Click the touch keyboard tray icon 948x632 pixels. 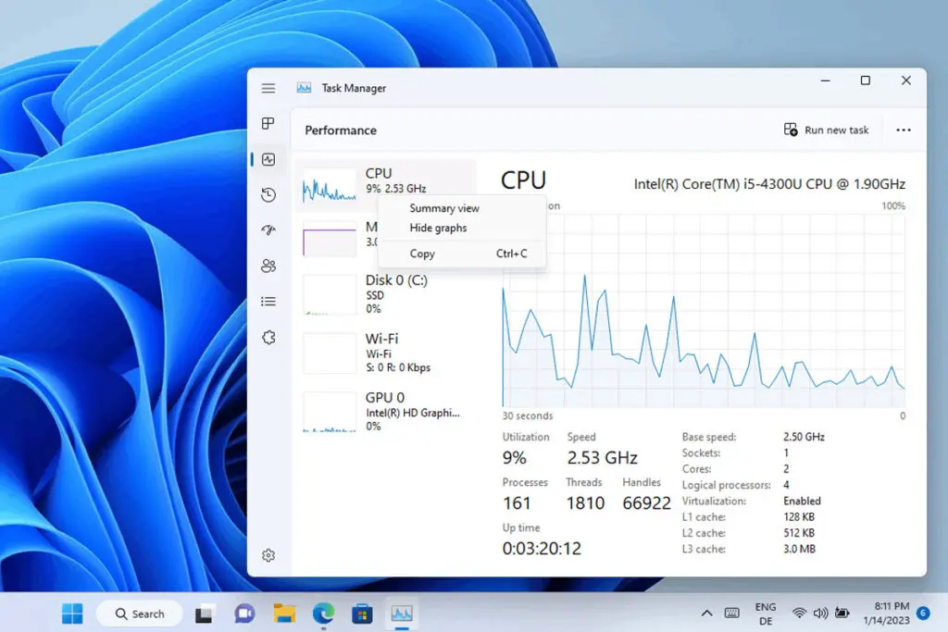point(731,613)
